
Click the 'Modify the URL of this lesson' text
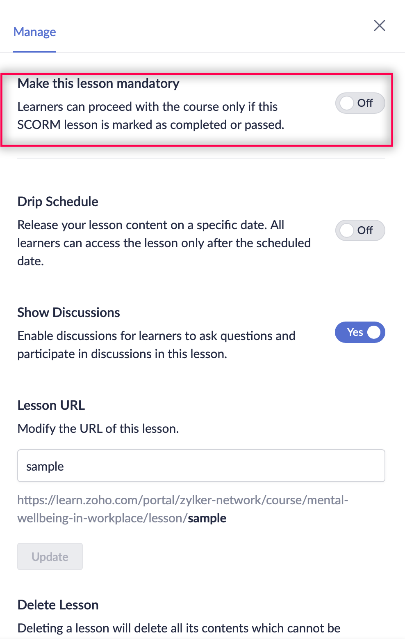tap(98, 429)
